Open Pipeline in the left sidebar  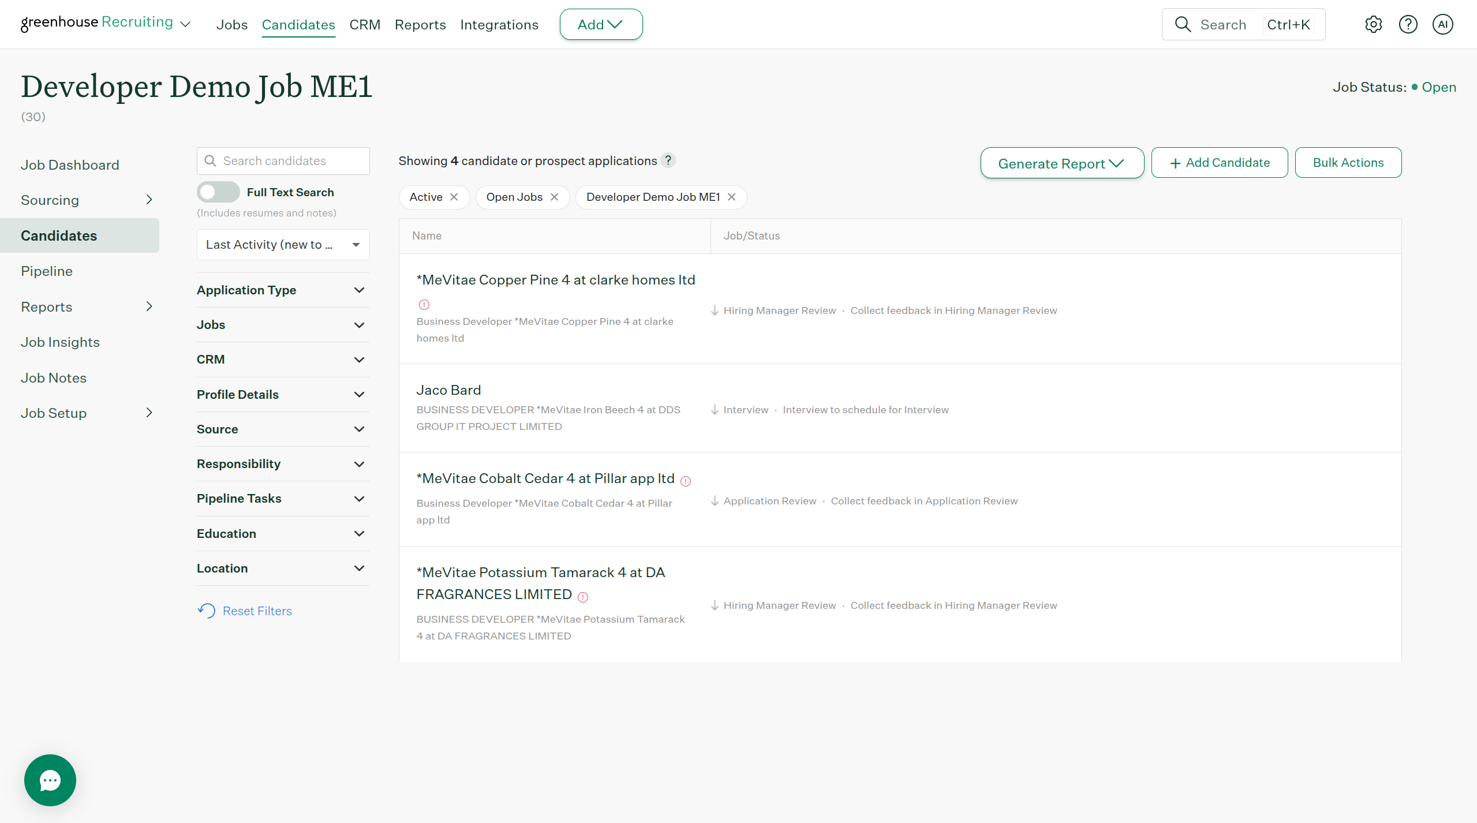coord(47,271)
